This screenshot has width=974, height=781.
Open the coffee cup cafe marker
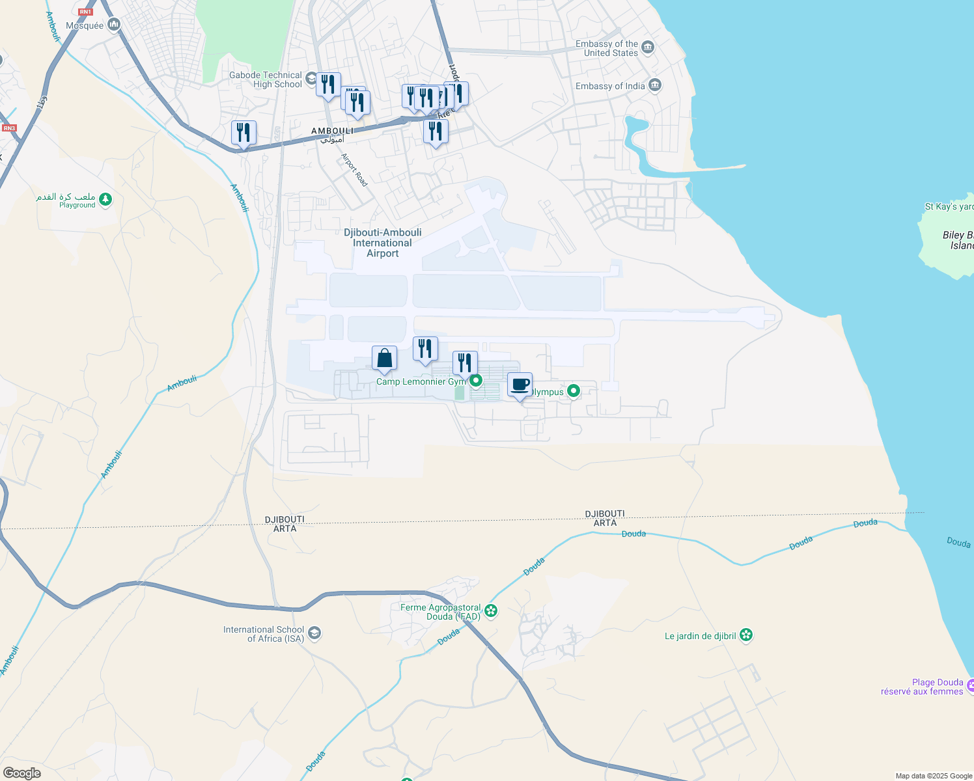[x=520, y=386]
